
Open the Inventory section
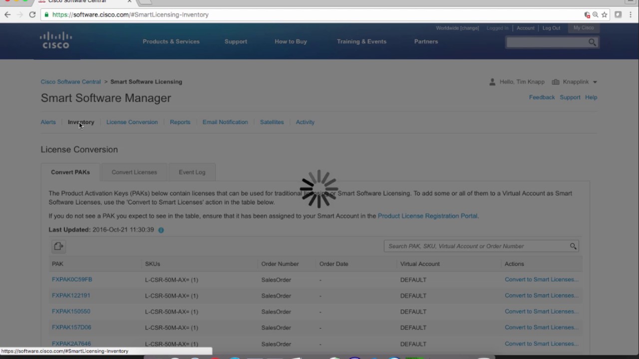(x=81, y=122)
